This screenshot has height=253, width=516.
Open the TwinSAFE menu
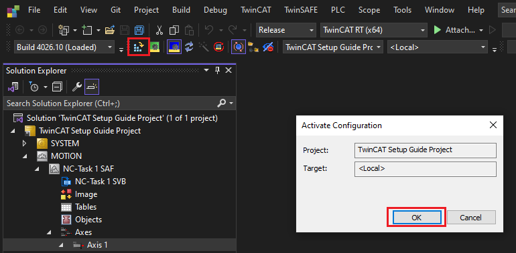(x=301, y=10)
